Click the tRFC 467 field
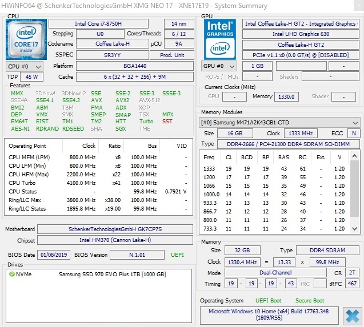The height and width of the screenshot is (327, 364). (x=352, y=284)
